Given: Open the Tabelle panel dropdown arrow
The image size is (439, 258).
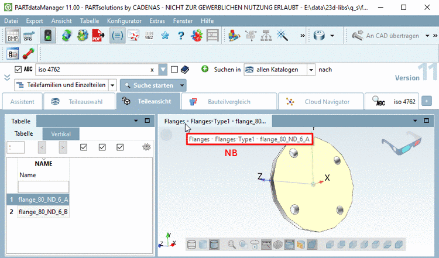Looking at the screenshot, I should point(136,121).
